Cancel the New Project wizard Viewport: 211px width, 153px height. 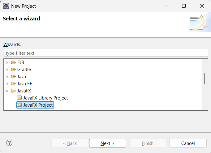(x=188, y=143)
